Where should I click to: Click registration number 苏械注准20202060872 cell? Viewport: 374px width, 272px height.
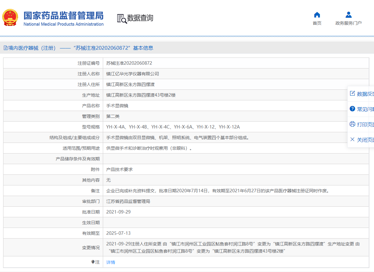tap(129, 63)
